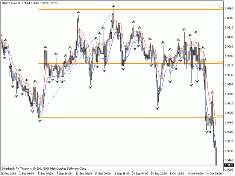Click the 8 Oct 20:00 time label

pos(214,174)
